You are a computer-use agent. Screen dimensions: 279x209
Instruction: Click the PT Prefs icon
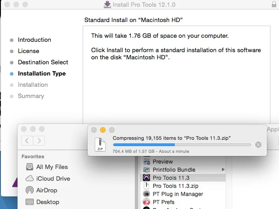coord(146,202)
